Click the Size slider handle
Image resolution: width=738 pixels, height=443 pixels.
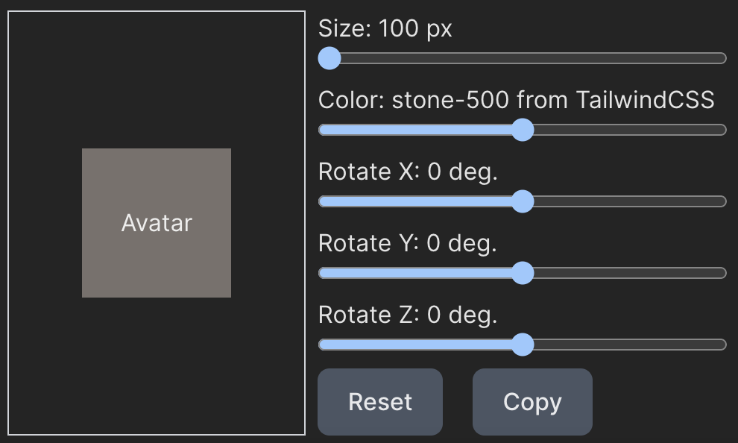329,58
